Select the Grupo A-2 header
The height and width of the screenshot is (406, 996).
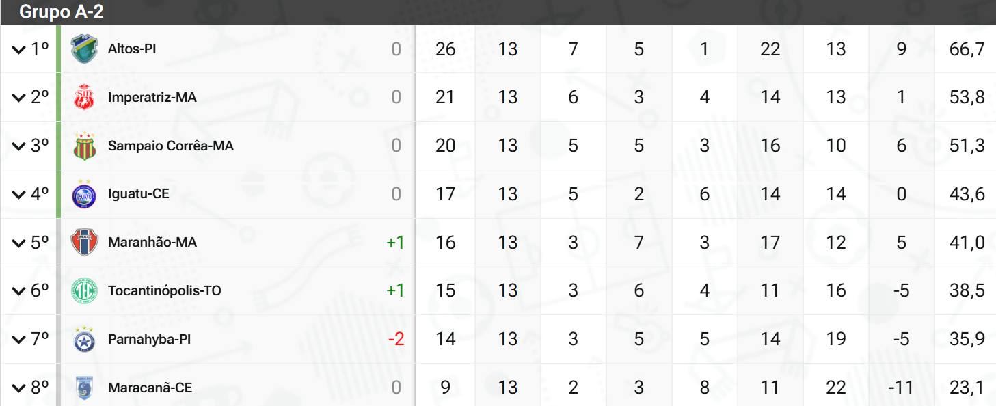(62, 12)
